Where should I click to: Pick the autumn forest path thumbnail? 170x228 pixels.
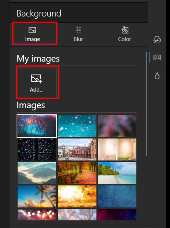[77, 173]
